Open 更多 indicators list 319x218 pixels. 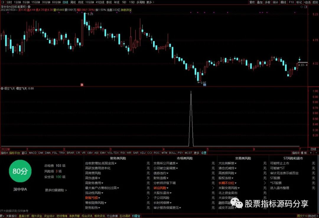pyautogui.click(x=196, y=153)
